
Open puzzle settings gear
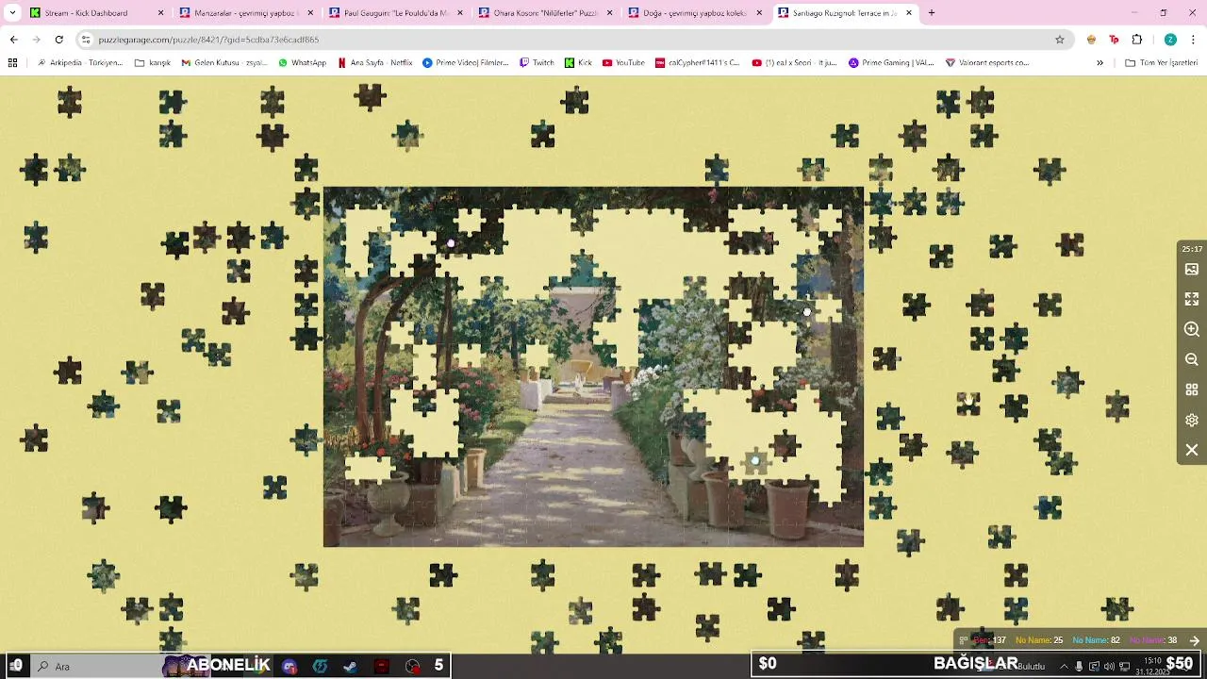(1192, 420)
